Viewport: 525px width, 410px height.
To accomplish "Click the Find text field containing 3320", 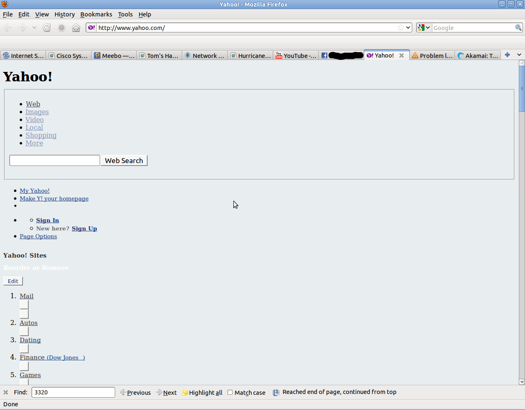I will coord(73,392).
